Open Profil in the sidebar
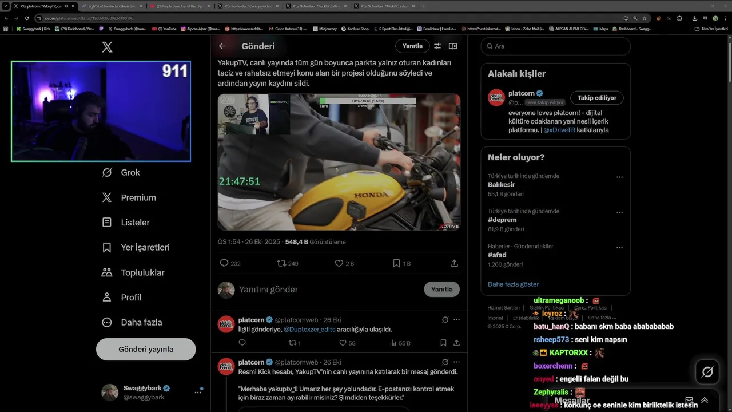This screenshot has height=412, width=732. click(121, 297)
